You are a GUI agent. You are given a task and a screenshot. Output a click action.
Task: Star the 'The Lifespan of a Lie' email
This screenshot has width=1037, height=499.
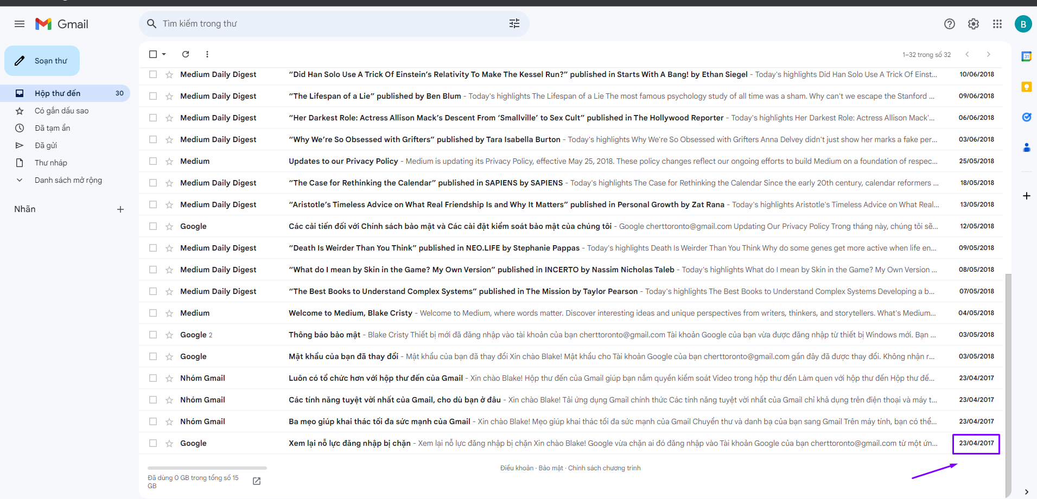tap(169, 96)
